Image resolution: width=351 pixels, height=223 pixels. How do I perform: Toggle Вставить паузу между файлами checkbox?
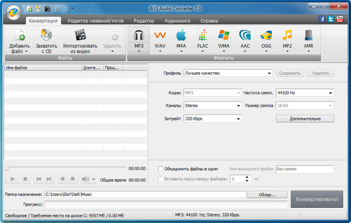pos(161,178)
